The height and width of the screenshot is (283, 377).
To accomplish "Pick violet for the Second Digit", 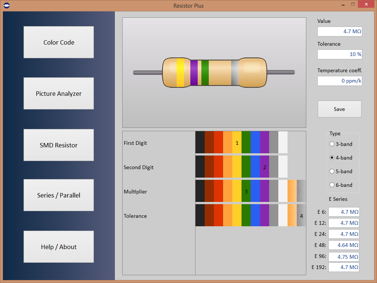I will pyautogui.click(x=264, y=167).
